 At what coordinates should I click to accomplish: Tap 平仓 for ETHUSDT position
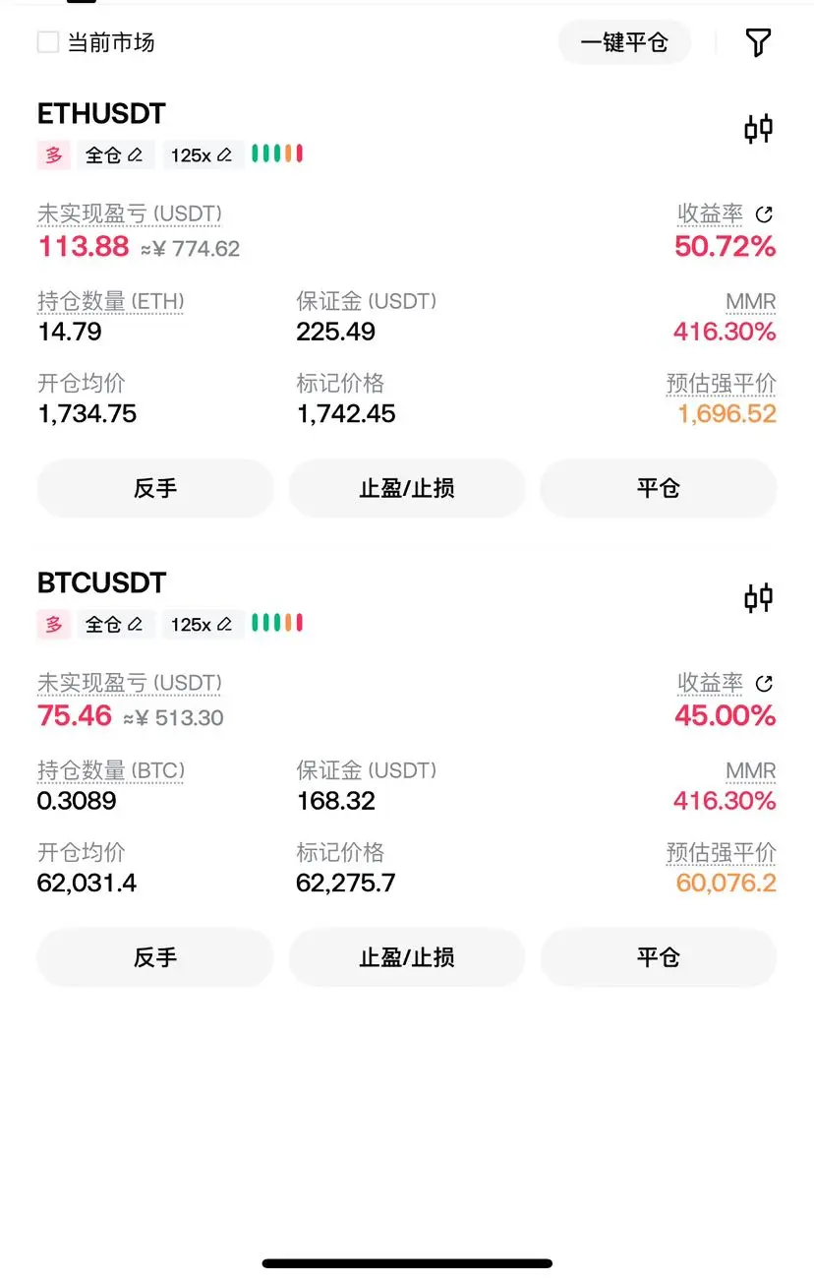point(659,488)
